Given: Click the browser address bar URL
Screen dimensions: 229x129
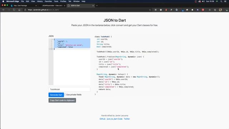Looking at the screenshot, I should [43, 10].
